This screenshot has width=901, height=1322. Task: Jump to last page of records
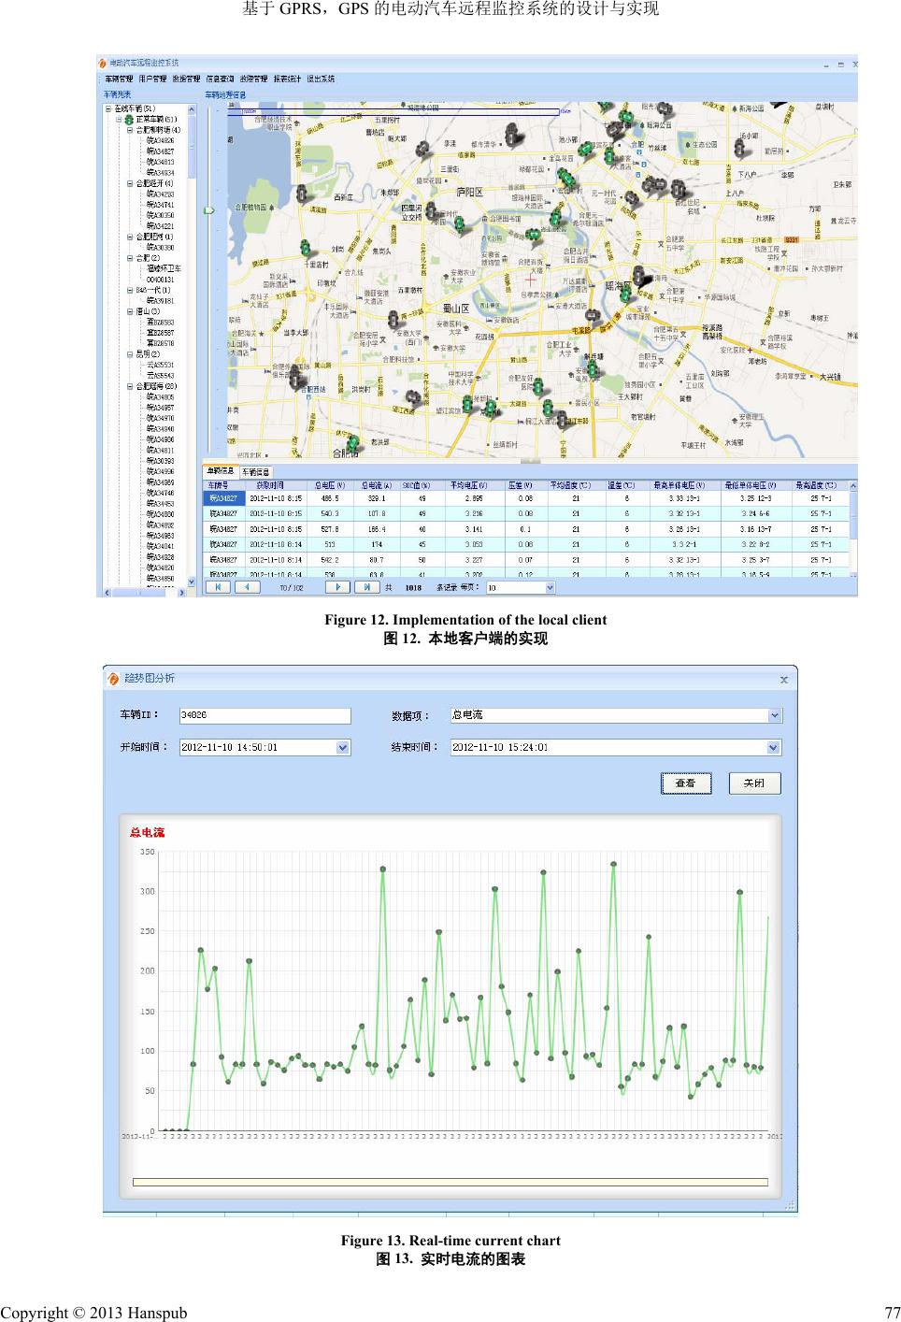pos(365,587)
